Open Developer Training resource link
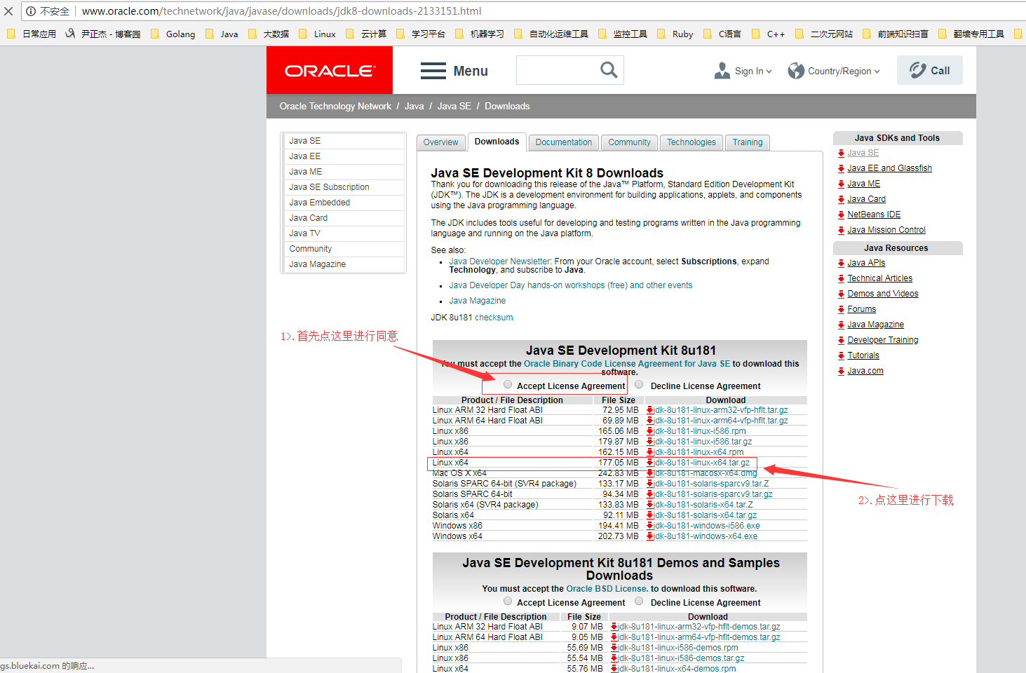Image resolution: width=1026 pixels, height=673 pixels. pos(883,340)
